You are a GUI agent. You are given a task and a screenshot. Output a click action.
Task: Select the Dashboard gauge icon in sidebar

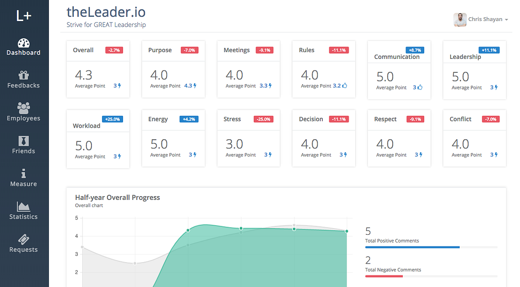(x=23, y=42)
